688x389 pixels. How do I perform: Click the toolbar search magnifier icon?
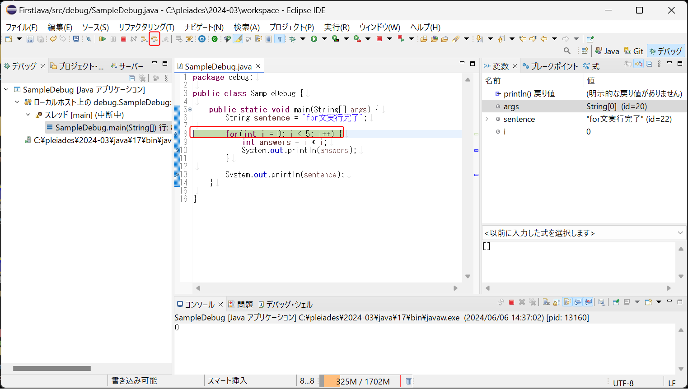567,51
